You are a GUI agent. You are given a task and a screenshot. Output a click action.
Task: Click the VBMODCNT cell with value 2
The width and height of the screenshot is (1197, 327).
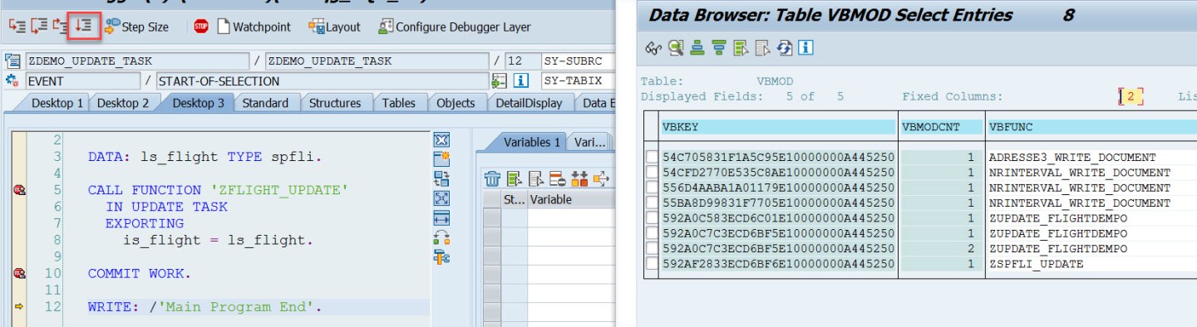click(x=941, y=249)
